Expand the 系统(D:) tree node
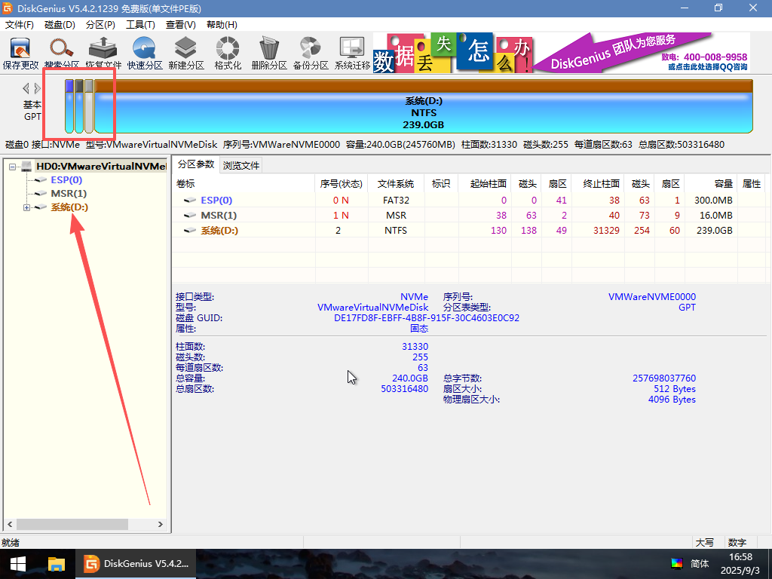The image size is (772, 579). click(26, 207)
